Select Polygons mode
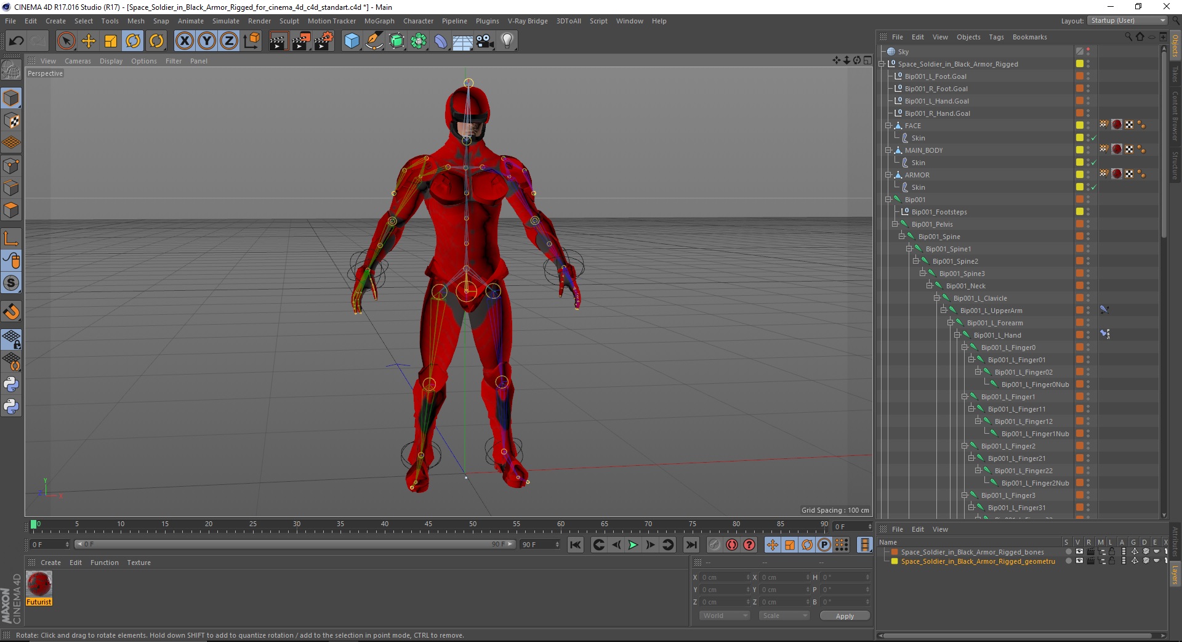This screenshot has width=1182, height=642. point(11,210)
